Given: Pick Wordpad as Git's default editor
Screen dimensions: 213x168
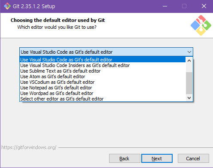Looking at the screenshot, I should pos(103,93).
